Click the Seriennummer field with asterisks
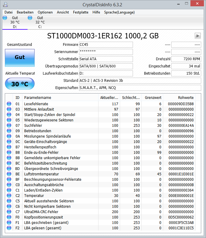This screenshot has height=238, width=206. coord(106,52)
